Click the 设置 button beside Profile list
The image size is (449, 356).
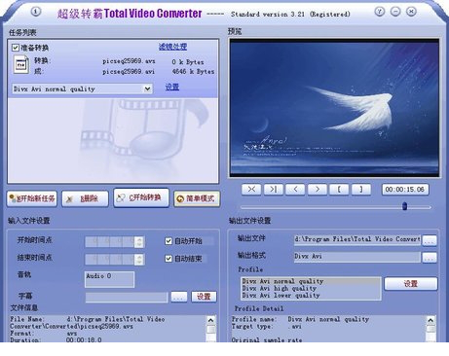(x=411, y=284)
